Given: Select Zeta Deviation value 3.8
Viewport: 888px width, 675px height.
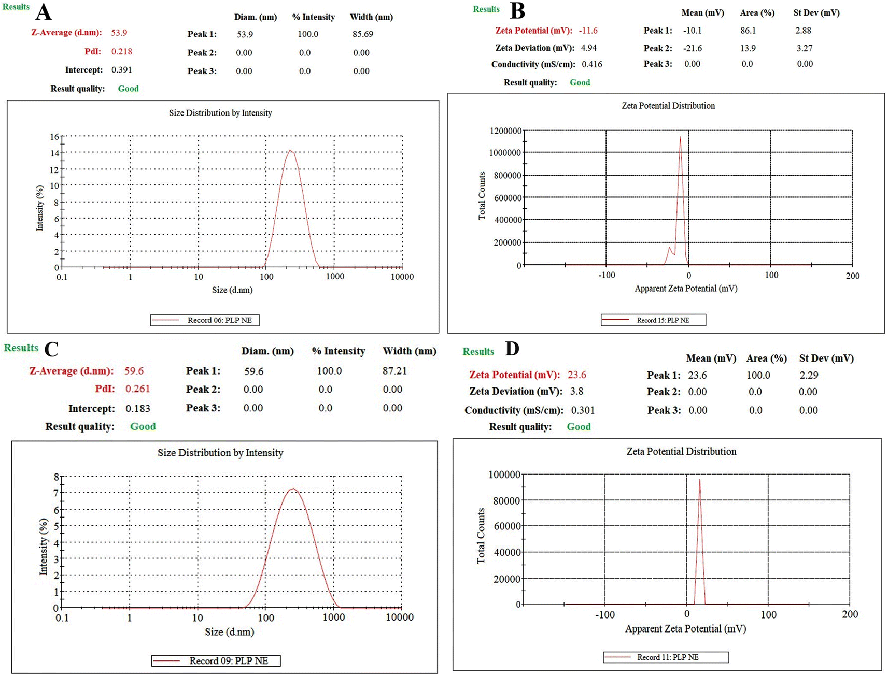Looking at the screenshot, I should [576, 391].
